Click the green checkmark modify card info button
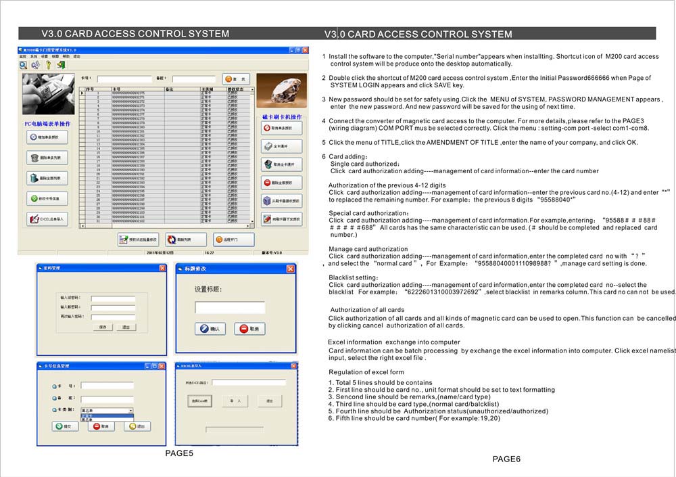The width and height of the screenshot is (676, 477). (47, 198)
